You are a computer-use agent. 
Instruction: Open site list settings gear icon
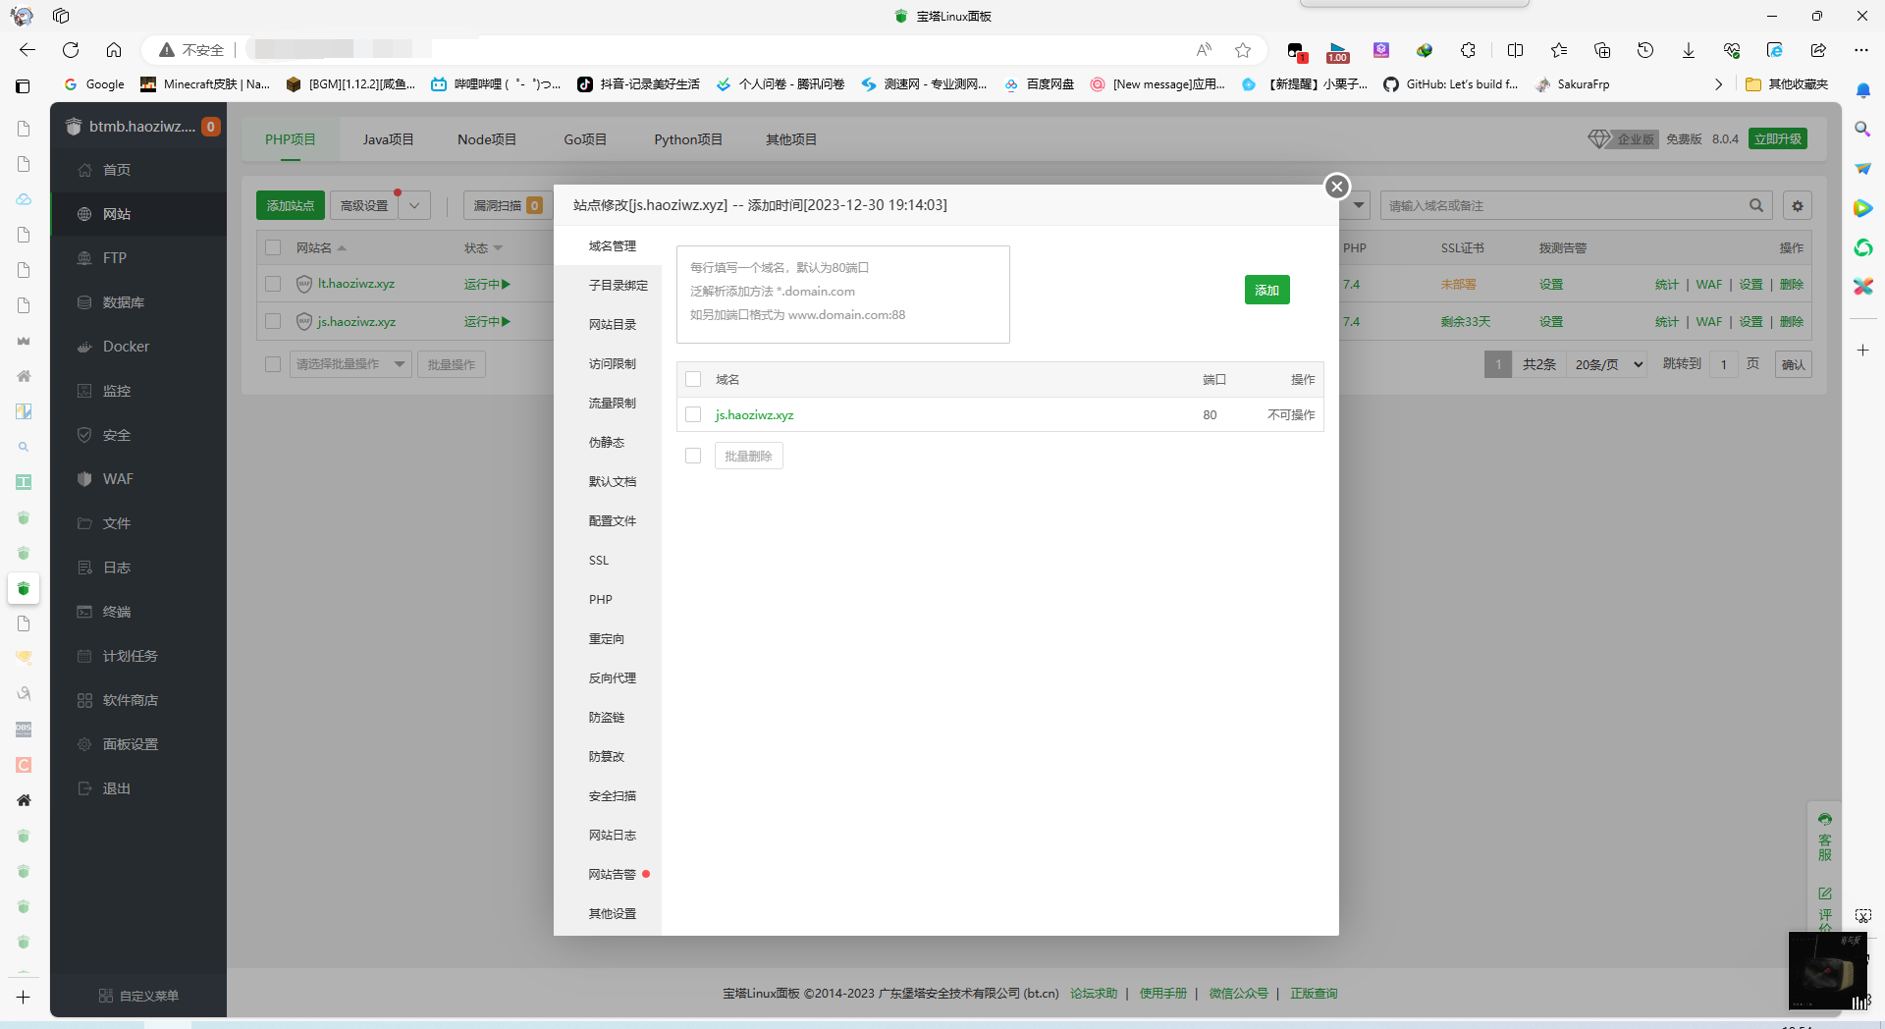tap(1798, 205)
